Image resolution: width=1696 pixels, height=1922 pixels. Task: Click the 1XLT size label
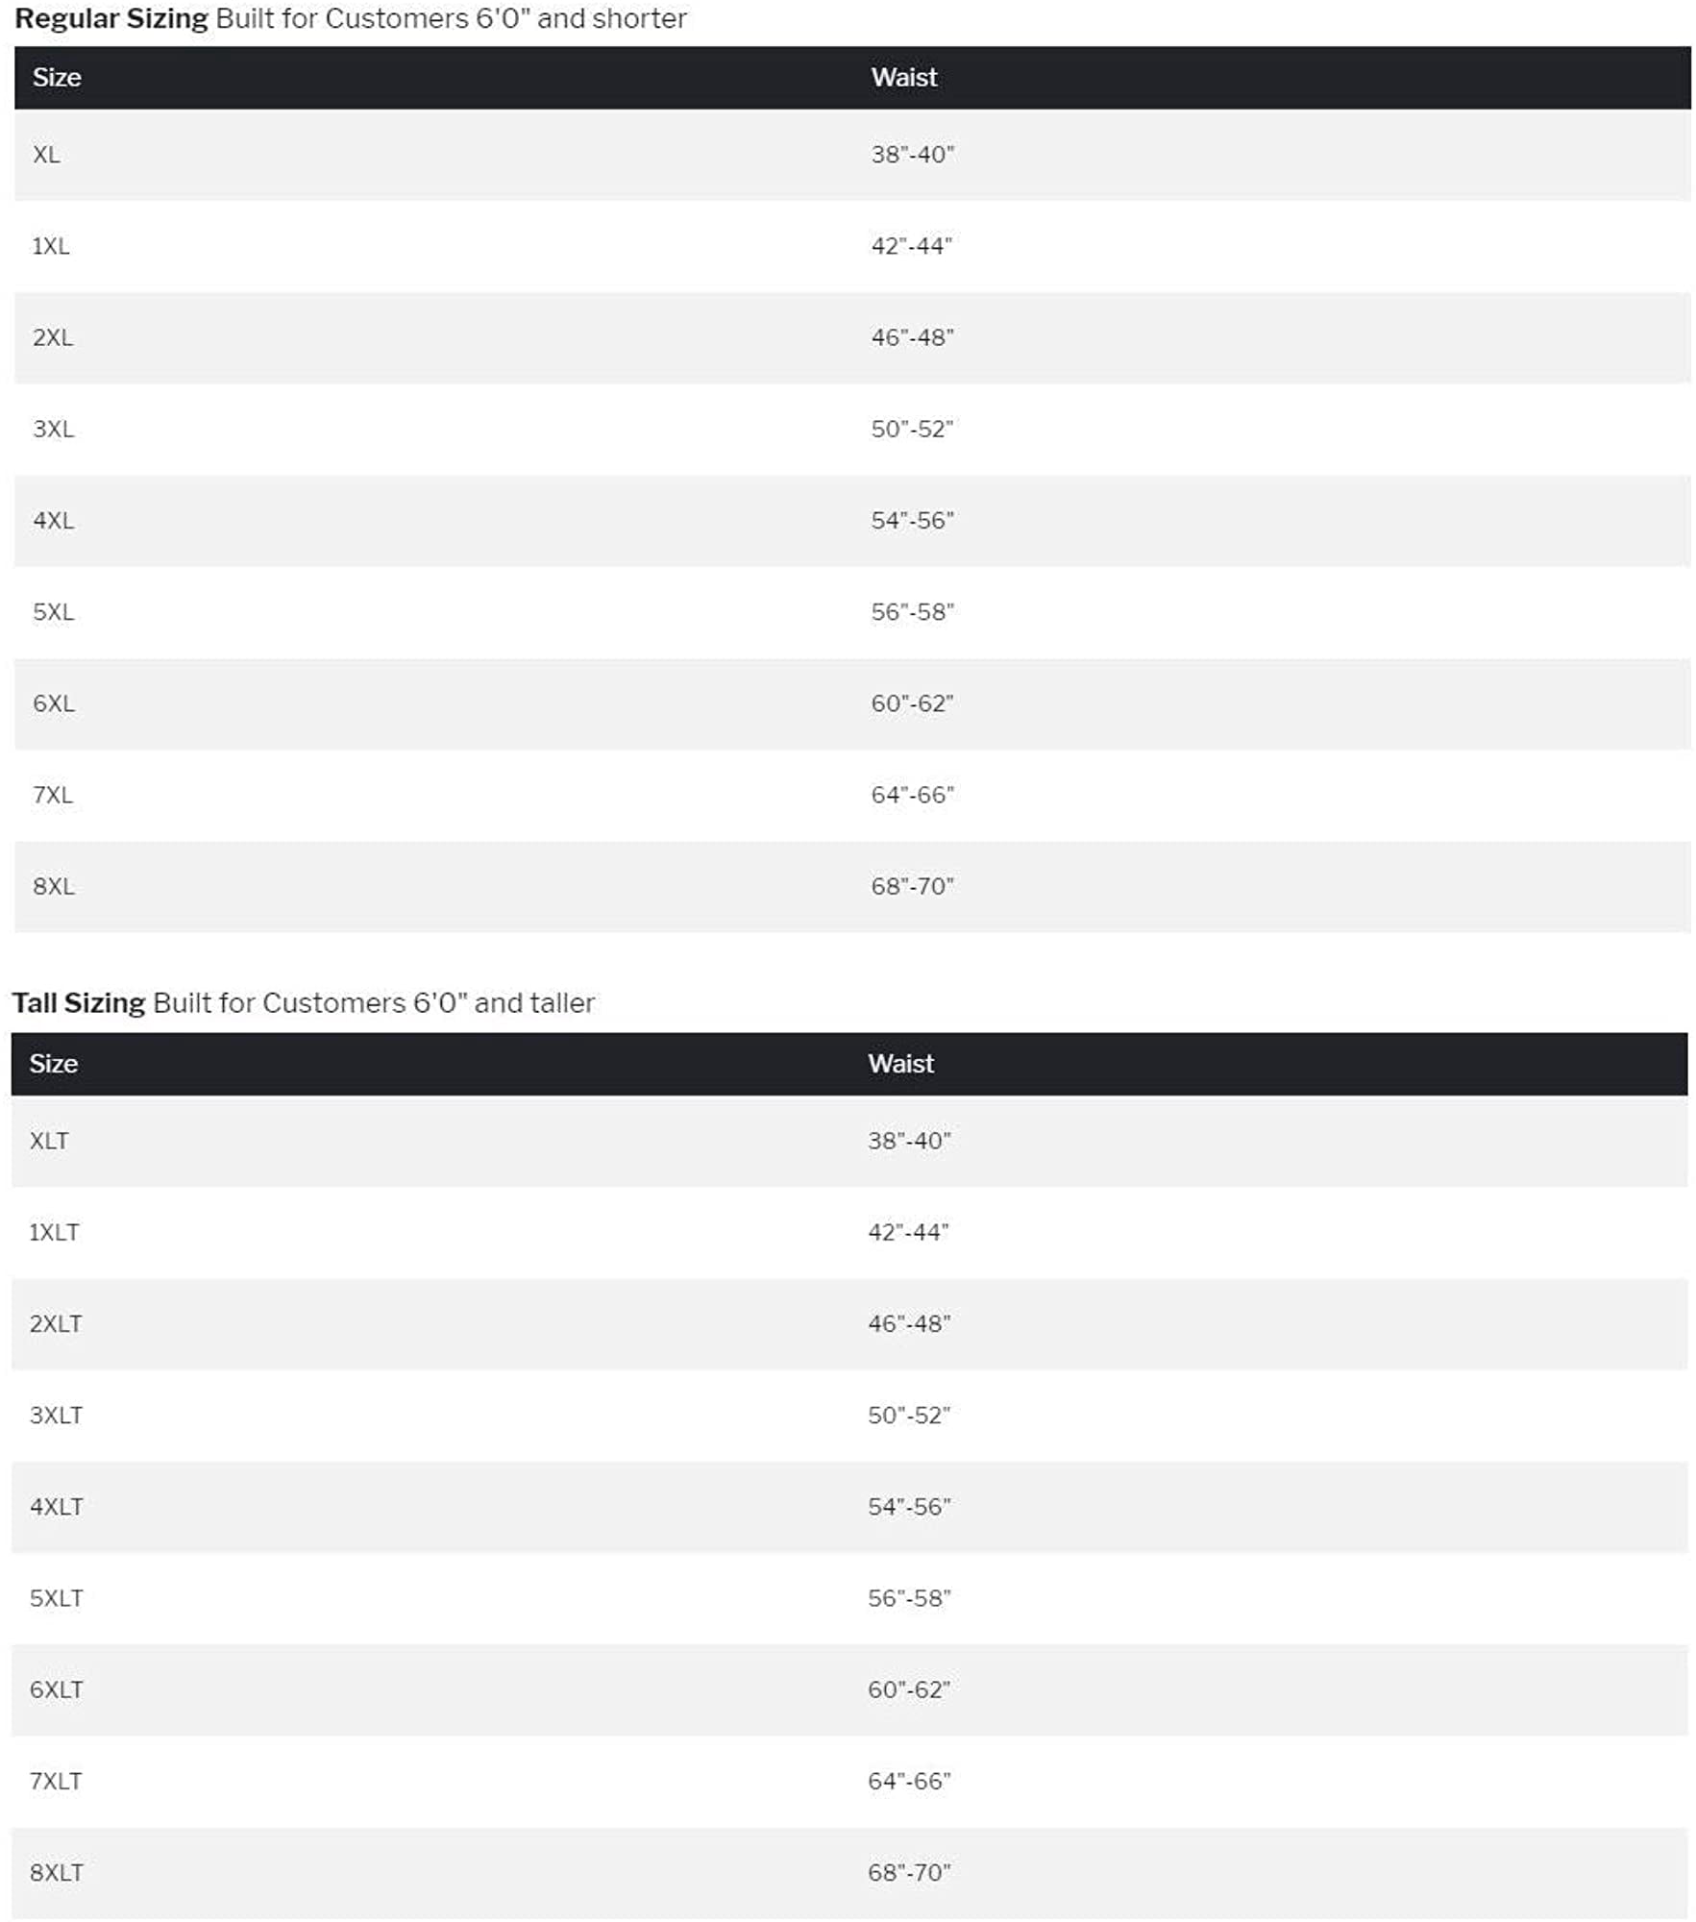(54, 1232)
